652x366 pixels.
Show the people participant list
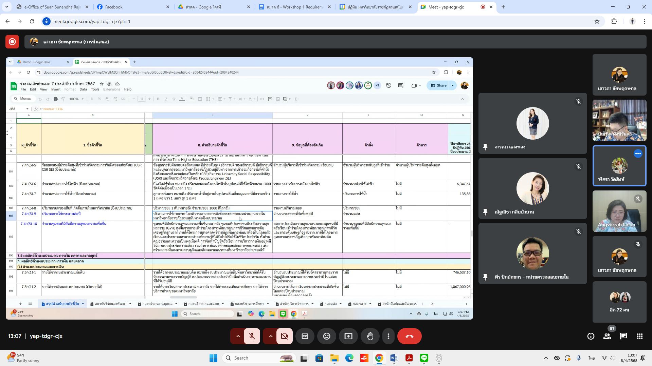click(x=607, y=336)
